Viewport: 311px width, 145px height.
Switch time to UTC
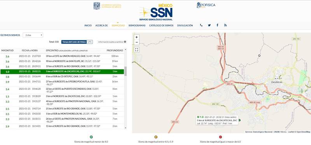(90, 42)
